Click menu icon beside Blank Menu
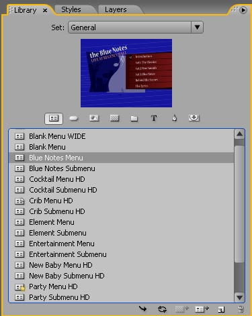252x316 pixels. 19,147
